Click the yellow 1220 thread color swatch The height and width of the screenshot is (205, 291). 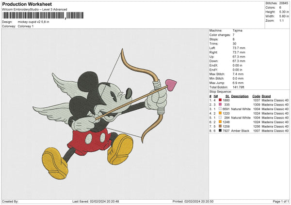[220, 113]
